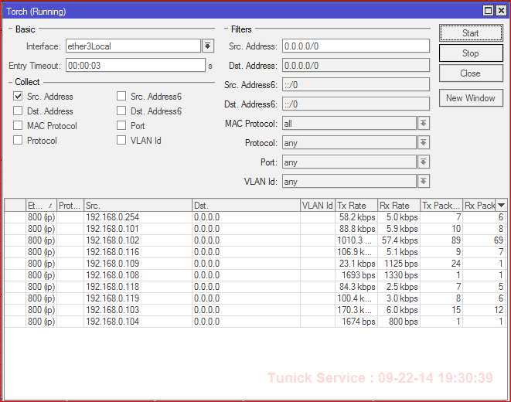Enable Dst. Address collection
This screenshot has height=402, width=511.
click(x=18, y=111)
